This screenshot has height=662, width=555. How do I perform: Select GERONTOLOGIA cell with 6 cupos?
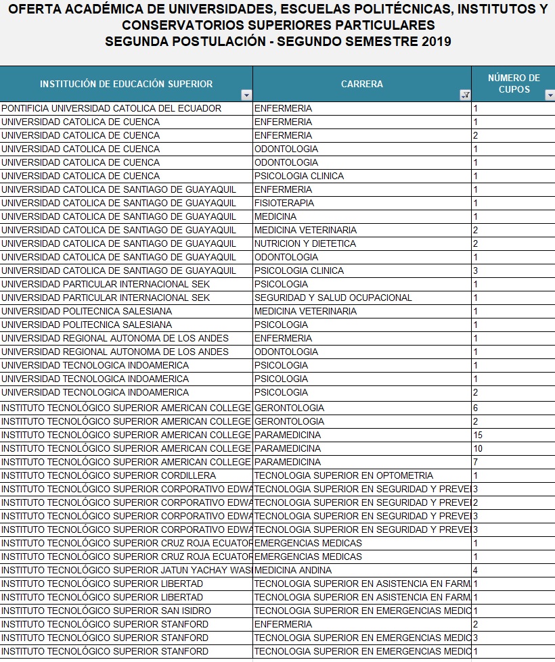362,408
